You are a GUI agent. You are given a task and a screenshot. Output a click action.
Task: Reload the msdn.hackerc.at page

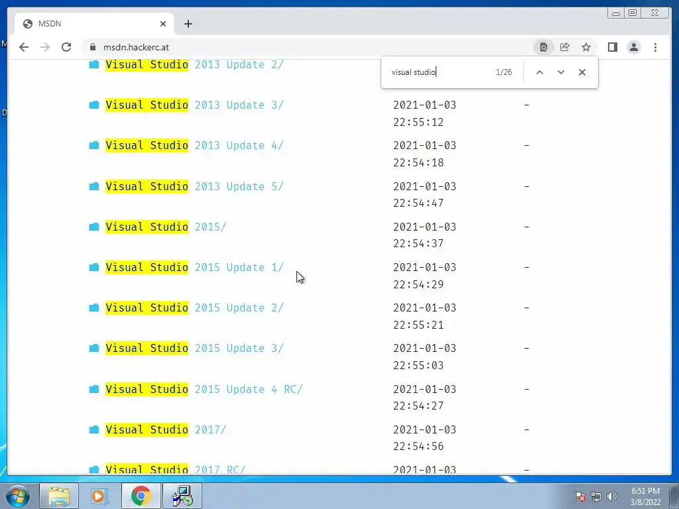[x=66, y=47]
